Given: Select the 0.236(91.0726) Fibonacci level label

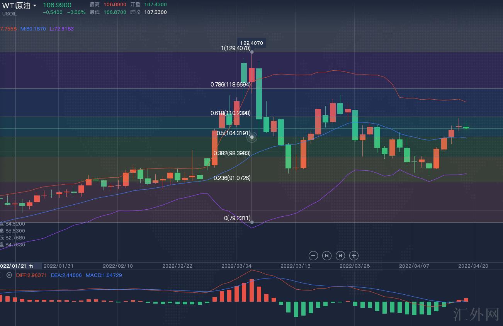Looking at the screenshot, I should [232, 178].
